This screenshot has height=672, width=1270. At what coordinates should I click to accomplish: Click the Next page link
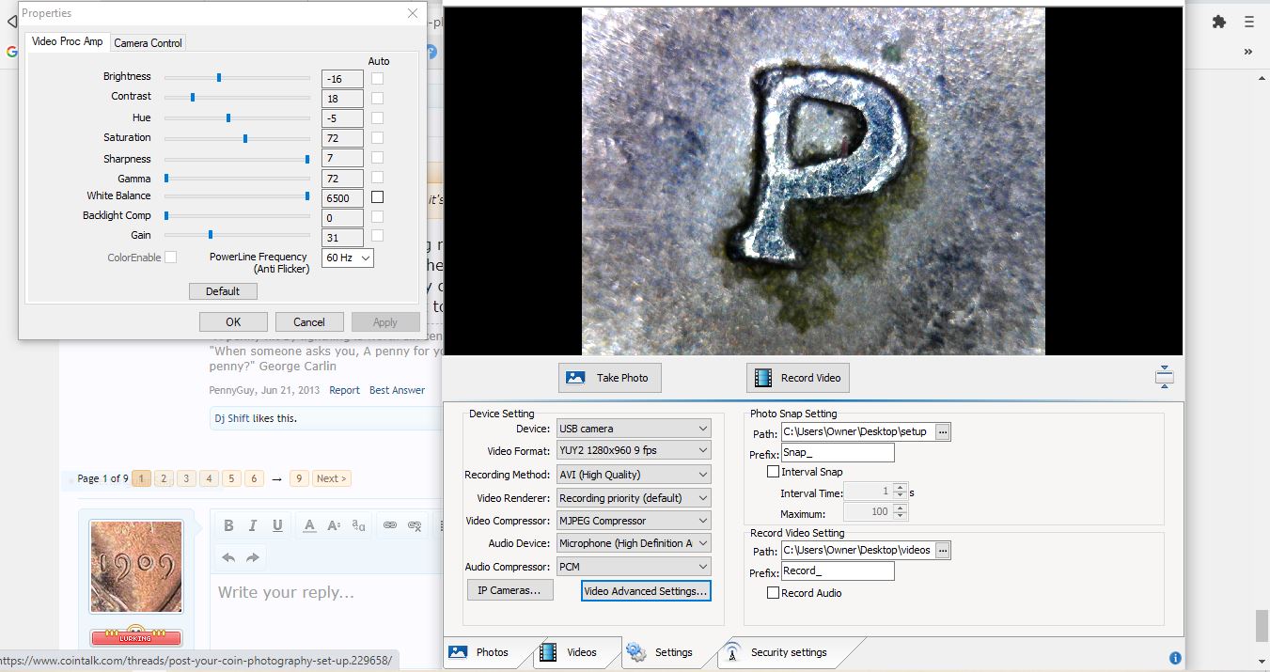click(331, 478)
